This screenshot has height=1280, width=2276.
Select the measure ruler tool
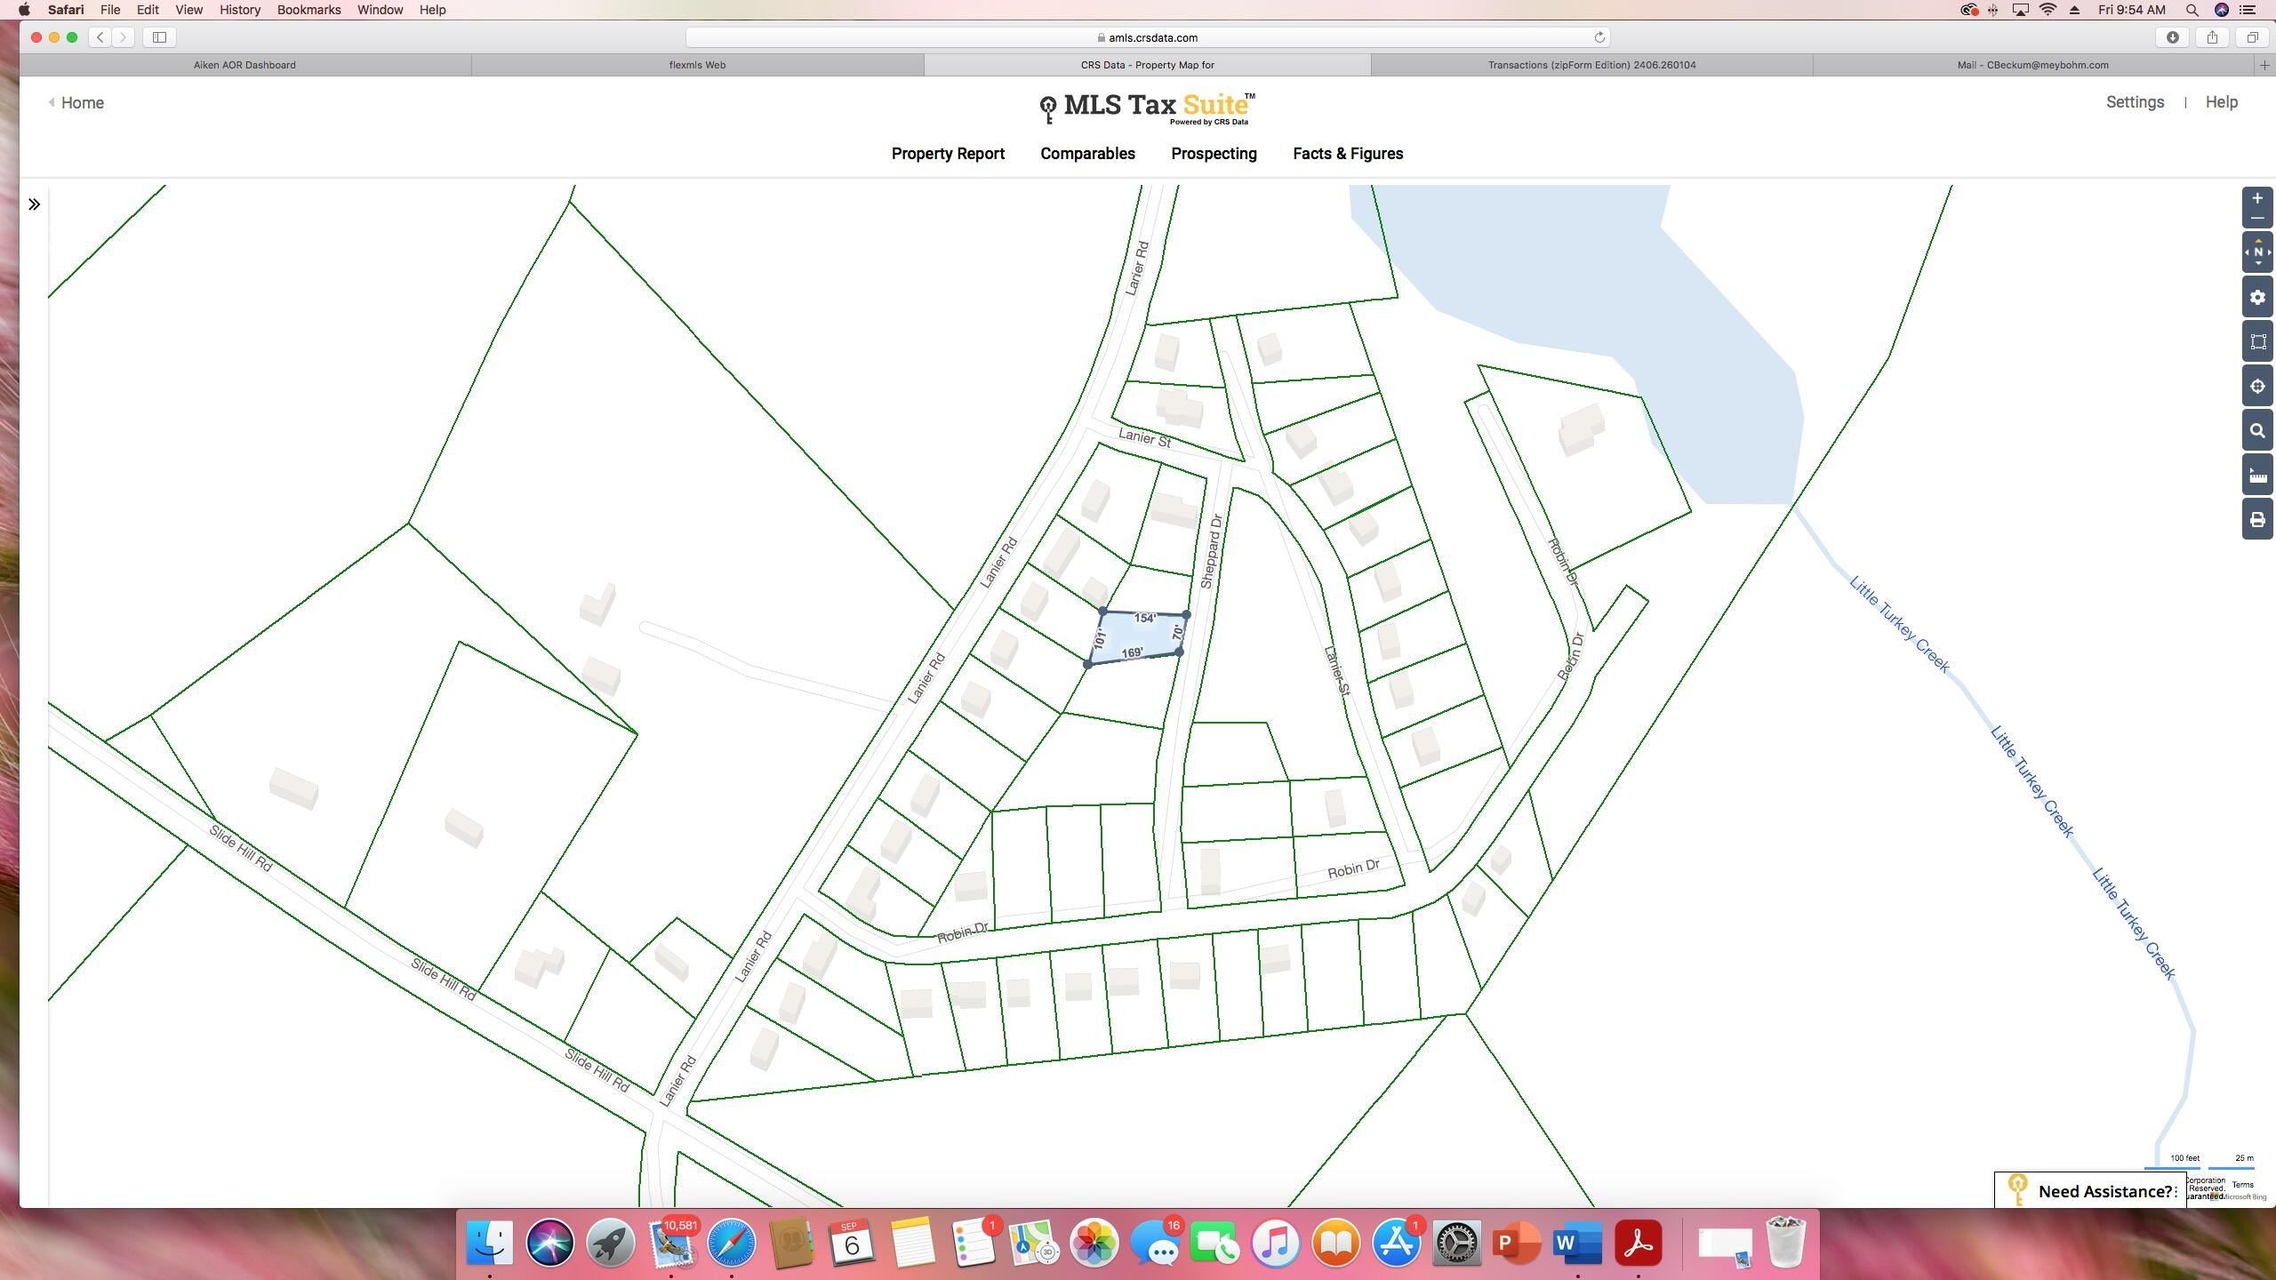pos(2257,475)
